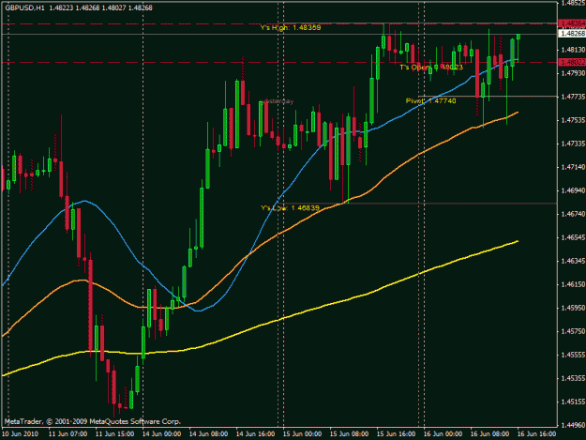Click the T's Open label on the chart
The height and width of the screenshot is (440, 586).
[x=431, y=67]
